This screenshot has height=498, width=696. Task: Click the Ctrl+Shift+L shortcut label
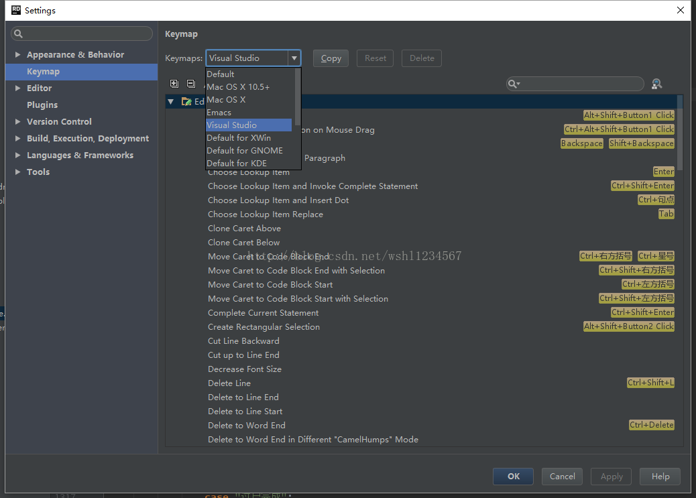pos(650,383)
